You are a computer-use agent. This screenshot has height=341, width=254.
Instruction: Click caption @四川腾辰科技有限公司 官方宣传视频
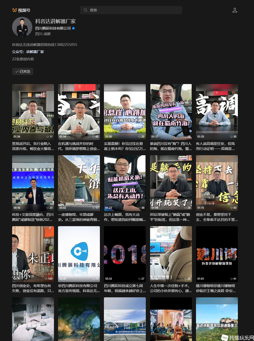[x=79, y=288]
